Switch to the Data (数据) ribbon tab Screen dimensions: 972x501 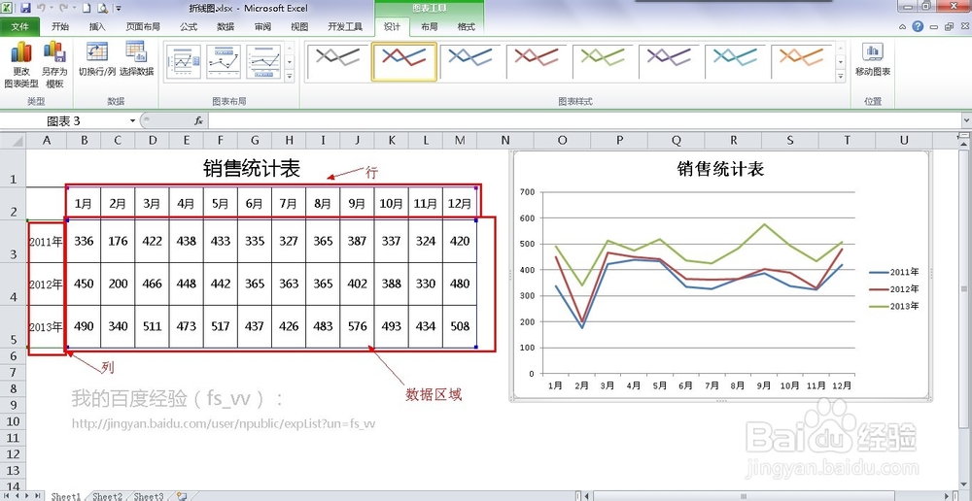pos(226,26)
